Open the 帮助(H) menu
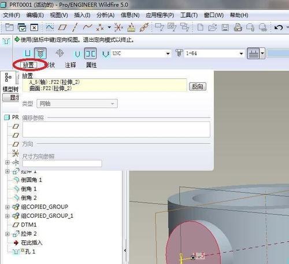The image size is (289, 264). 239,15
